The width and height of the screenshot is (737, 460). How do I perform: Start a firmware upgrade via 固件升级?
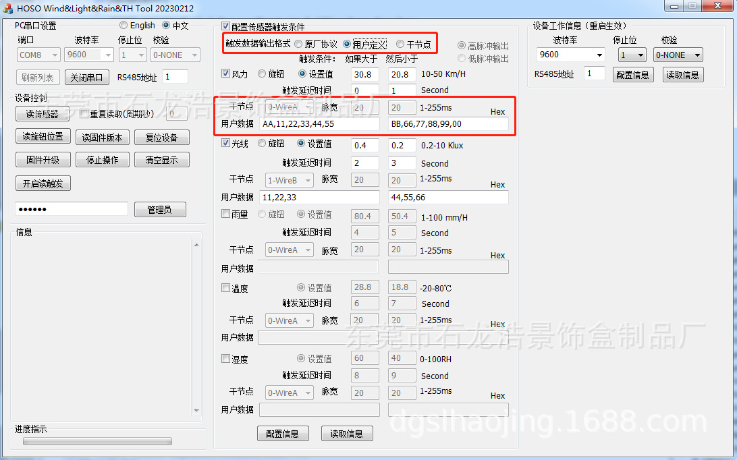click(43, 159)
